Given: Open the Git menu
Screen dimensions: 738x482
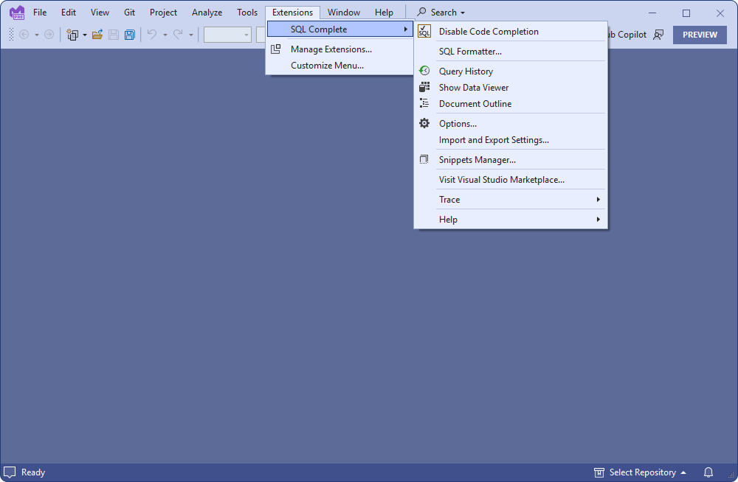Looking at the screenshot, I should [129, 13].
